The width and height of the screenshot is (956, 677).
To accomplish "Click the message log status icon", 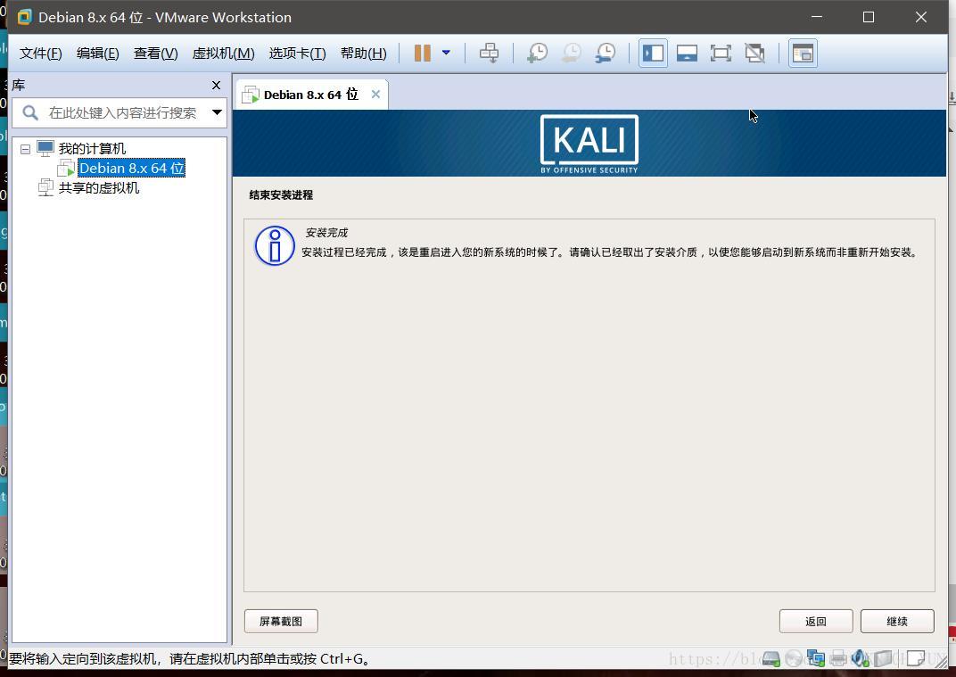I will coord(916,658).
